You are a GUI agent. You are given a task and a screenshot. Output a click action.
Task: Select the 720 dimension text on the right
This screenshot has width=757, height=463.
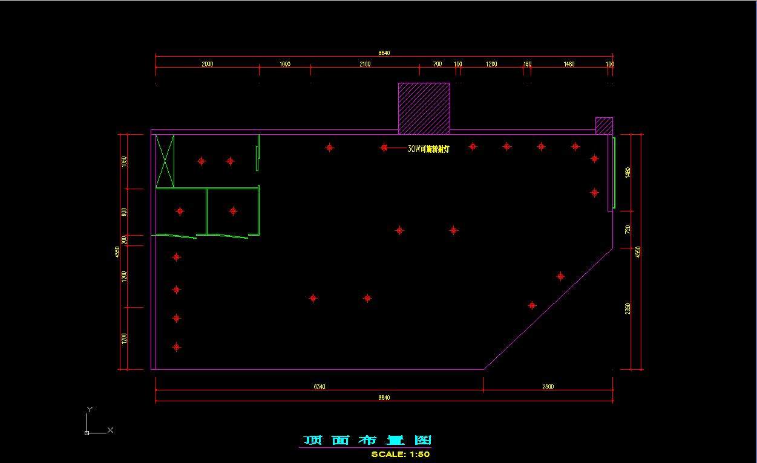(628, 230)
